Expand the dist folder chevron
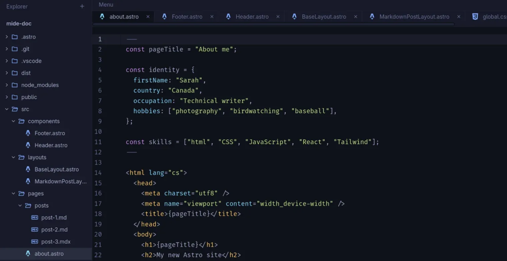Image resolution: width=507 pixels, height=261 pixels. pos(7,73)
